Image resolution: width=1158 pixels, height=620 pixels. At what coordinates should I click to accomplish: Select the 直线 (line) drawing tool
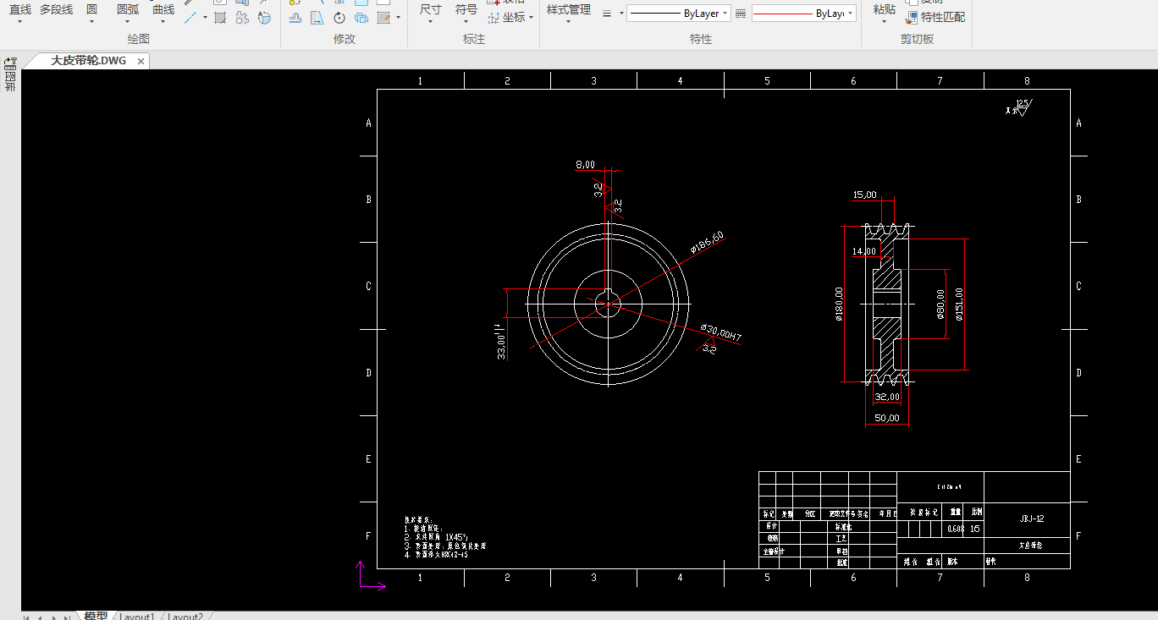(19, 10)
